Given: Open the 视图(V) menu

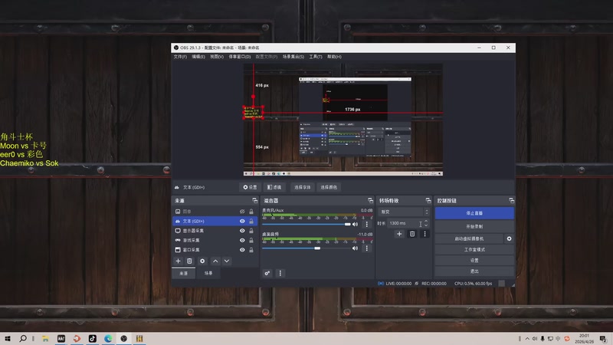Looking at the screenshot, I should pyautogui.click(x=217, y=57).
